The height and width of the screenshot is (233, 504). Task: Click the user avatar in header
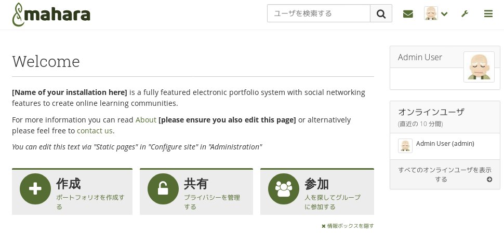point(431,13)
